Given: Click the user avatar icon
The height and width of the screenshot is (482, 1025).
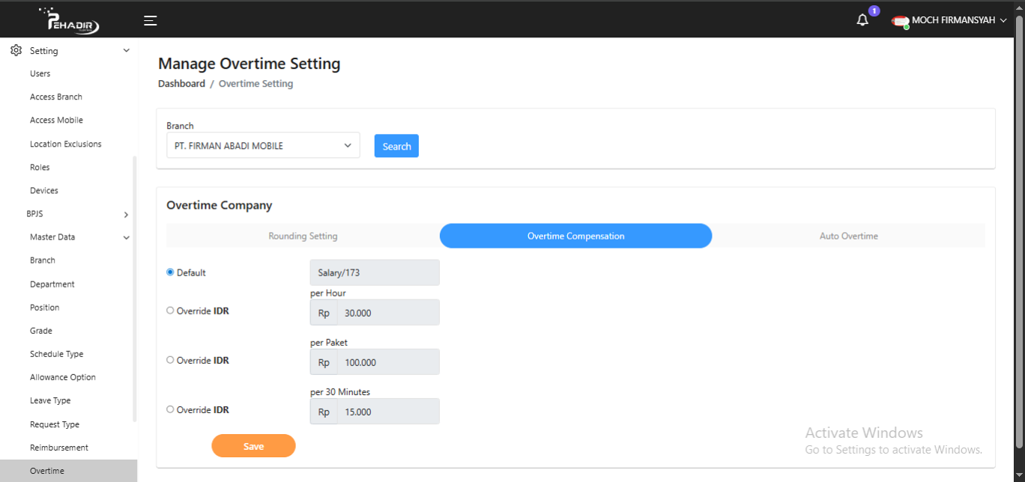Looking at the screenshot, I should click(900, 21).
